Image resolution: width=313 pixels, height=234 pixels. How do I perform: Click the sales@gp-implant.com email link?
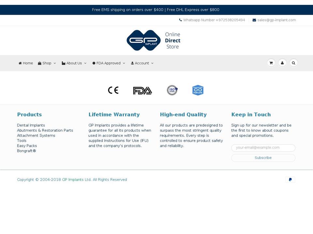(x=277, y=20)
